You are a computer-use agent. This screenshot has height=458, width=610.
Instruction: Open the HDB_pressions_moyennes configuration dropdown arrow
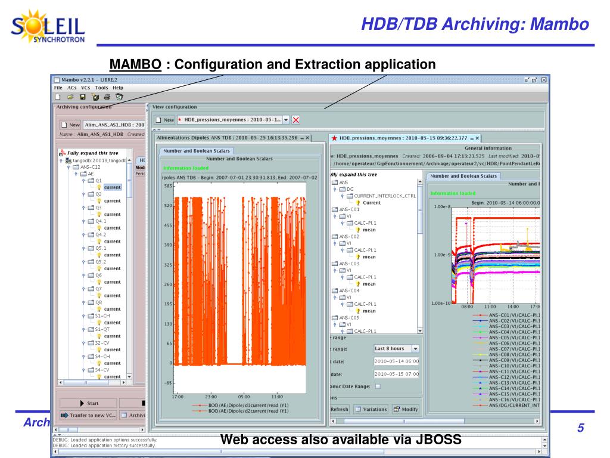coord(286,120)
